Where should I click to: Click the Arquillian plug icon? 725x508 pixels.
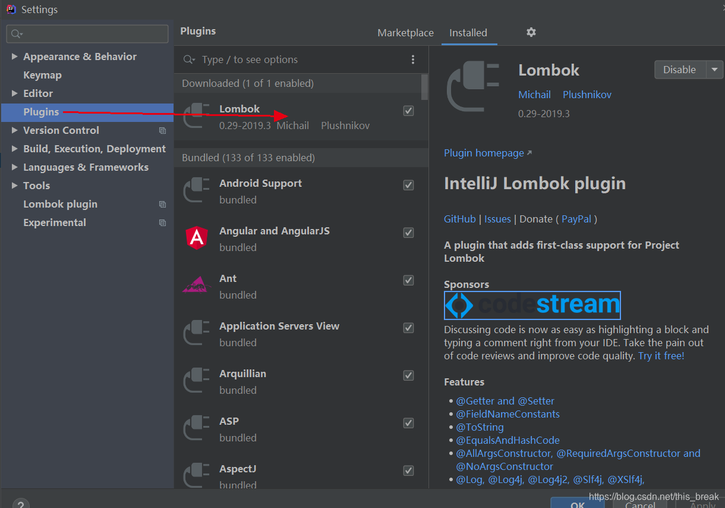pyautogui.click(x=196, y=381)
